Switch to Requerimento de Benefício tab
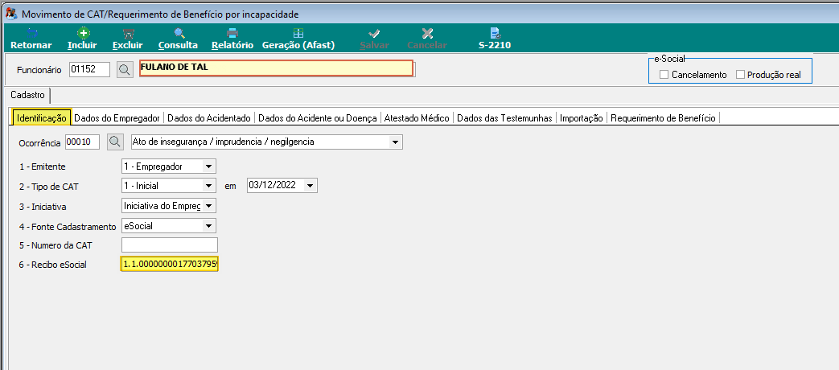839x370 pixels. (663, 118)
